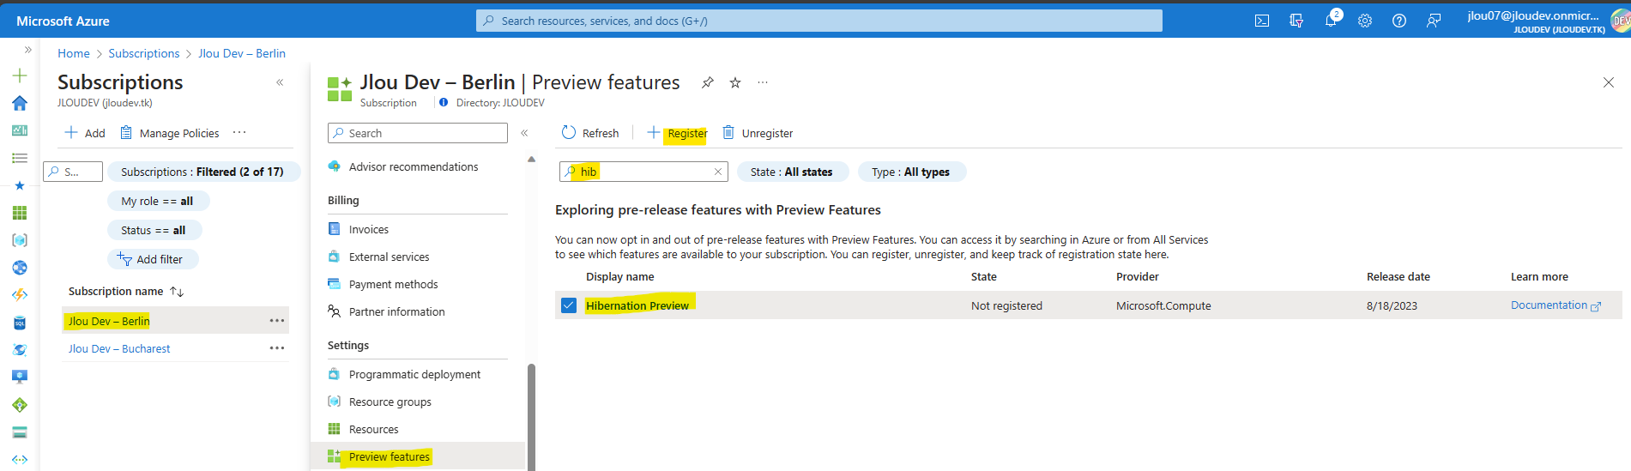Open Resource groups cube icon in sidebar

pos(20,240)
